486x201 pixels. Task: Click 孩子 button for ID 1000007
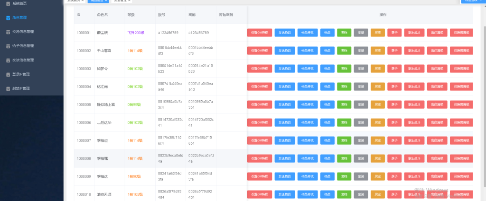tap(394, 140)
